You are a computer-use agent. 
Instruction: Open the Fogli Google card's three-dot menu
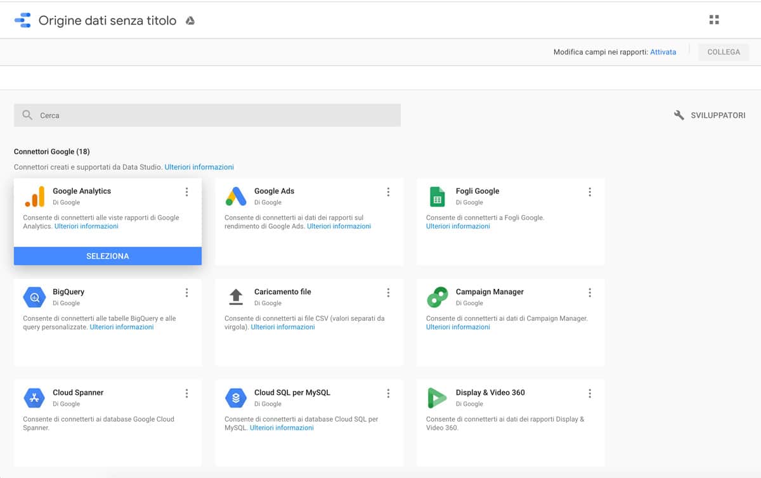click(x=590, y=191)
